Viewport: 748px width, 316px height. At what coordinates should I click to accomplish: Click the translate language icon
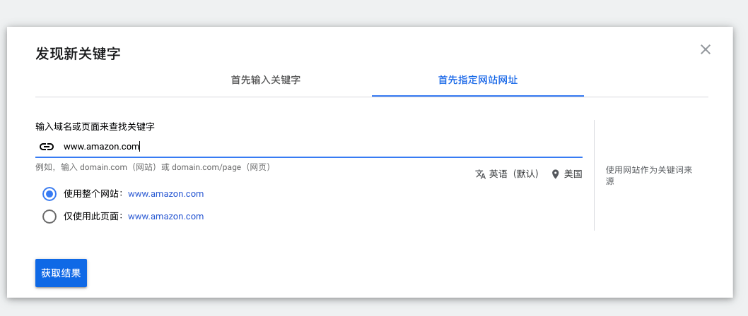tap(480, 174)
